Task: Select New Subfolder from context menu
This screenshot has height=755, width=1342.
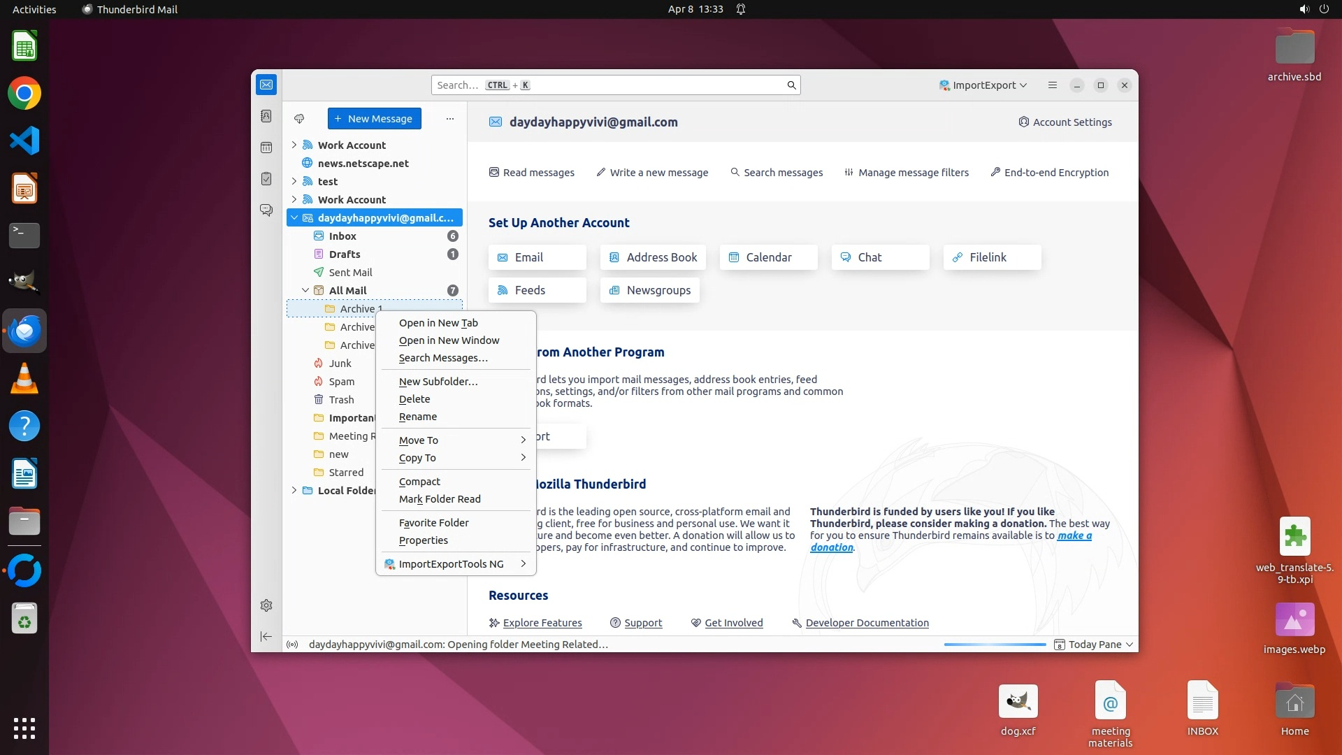Action: click(x=438, y=382)
